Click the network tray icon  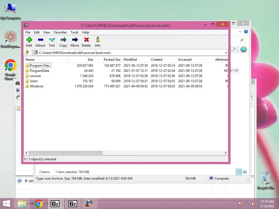pyautogui.click(x=247, y=204)
